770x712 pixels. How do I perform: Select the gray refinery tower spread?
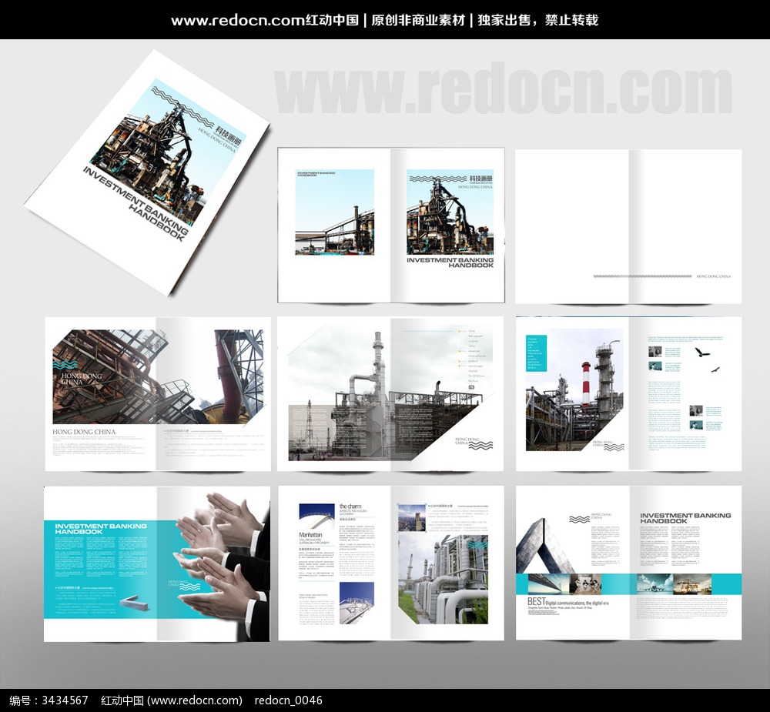pyautogui.click(x=390, y=394)
